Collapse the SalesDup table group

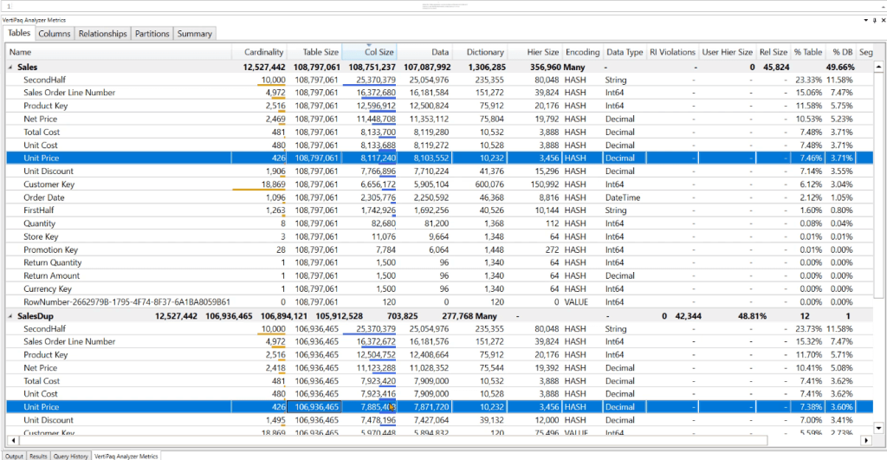click(x=10, y=315)
